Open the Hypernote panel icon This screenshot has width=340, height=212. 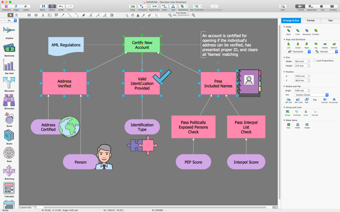[x=311, y=7]
